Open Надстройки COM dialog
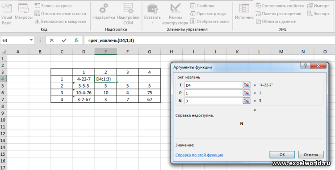The width and height of the screenshot is (335, 170). 128,14
